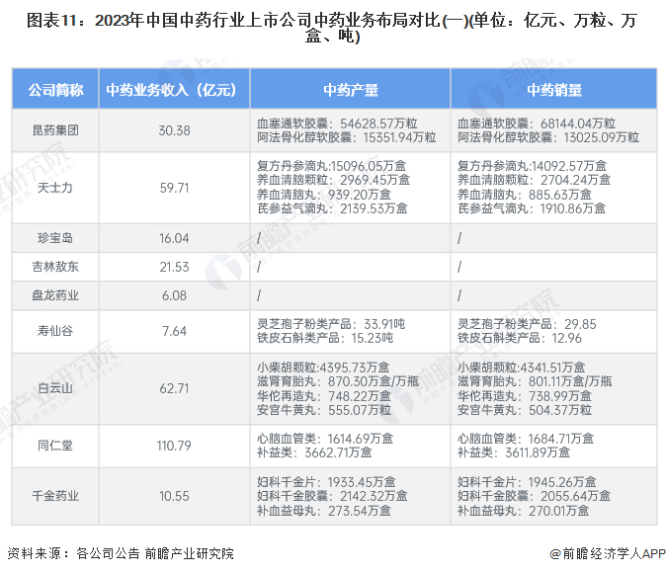Click the 中药产量 column header
This screenshot has width=666, height=574.
coord(351,90)
